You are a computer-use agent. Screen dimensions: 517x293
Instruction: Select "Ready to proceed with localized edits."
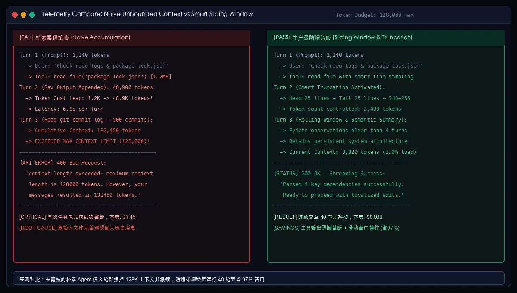pos(343,195)
